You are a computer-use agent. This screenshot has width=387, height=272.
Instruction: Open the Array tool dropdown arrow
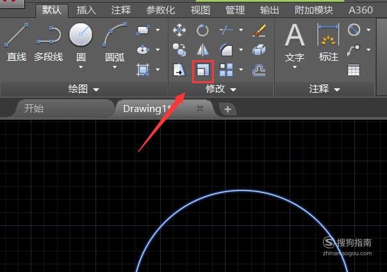pyautogui.click(x=241, y=70)
